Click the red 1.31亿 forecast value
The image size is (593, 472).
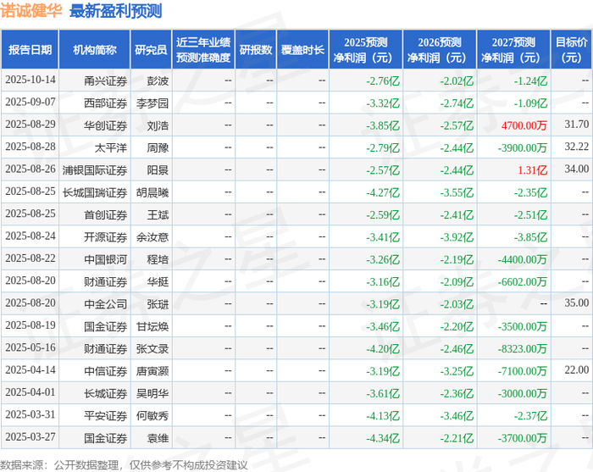click(533, 169)
